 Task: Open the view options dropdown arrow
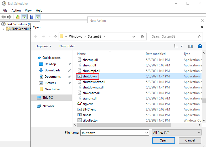pyautogui.click(x=182, y=46)
